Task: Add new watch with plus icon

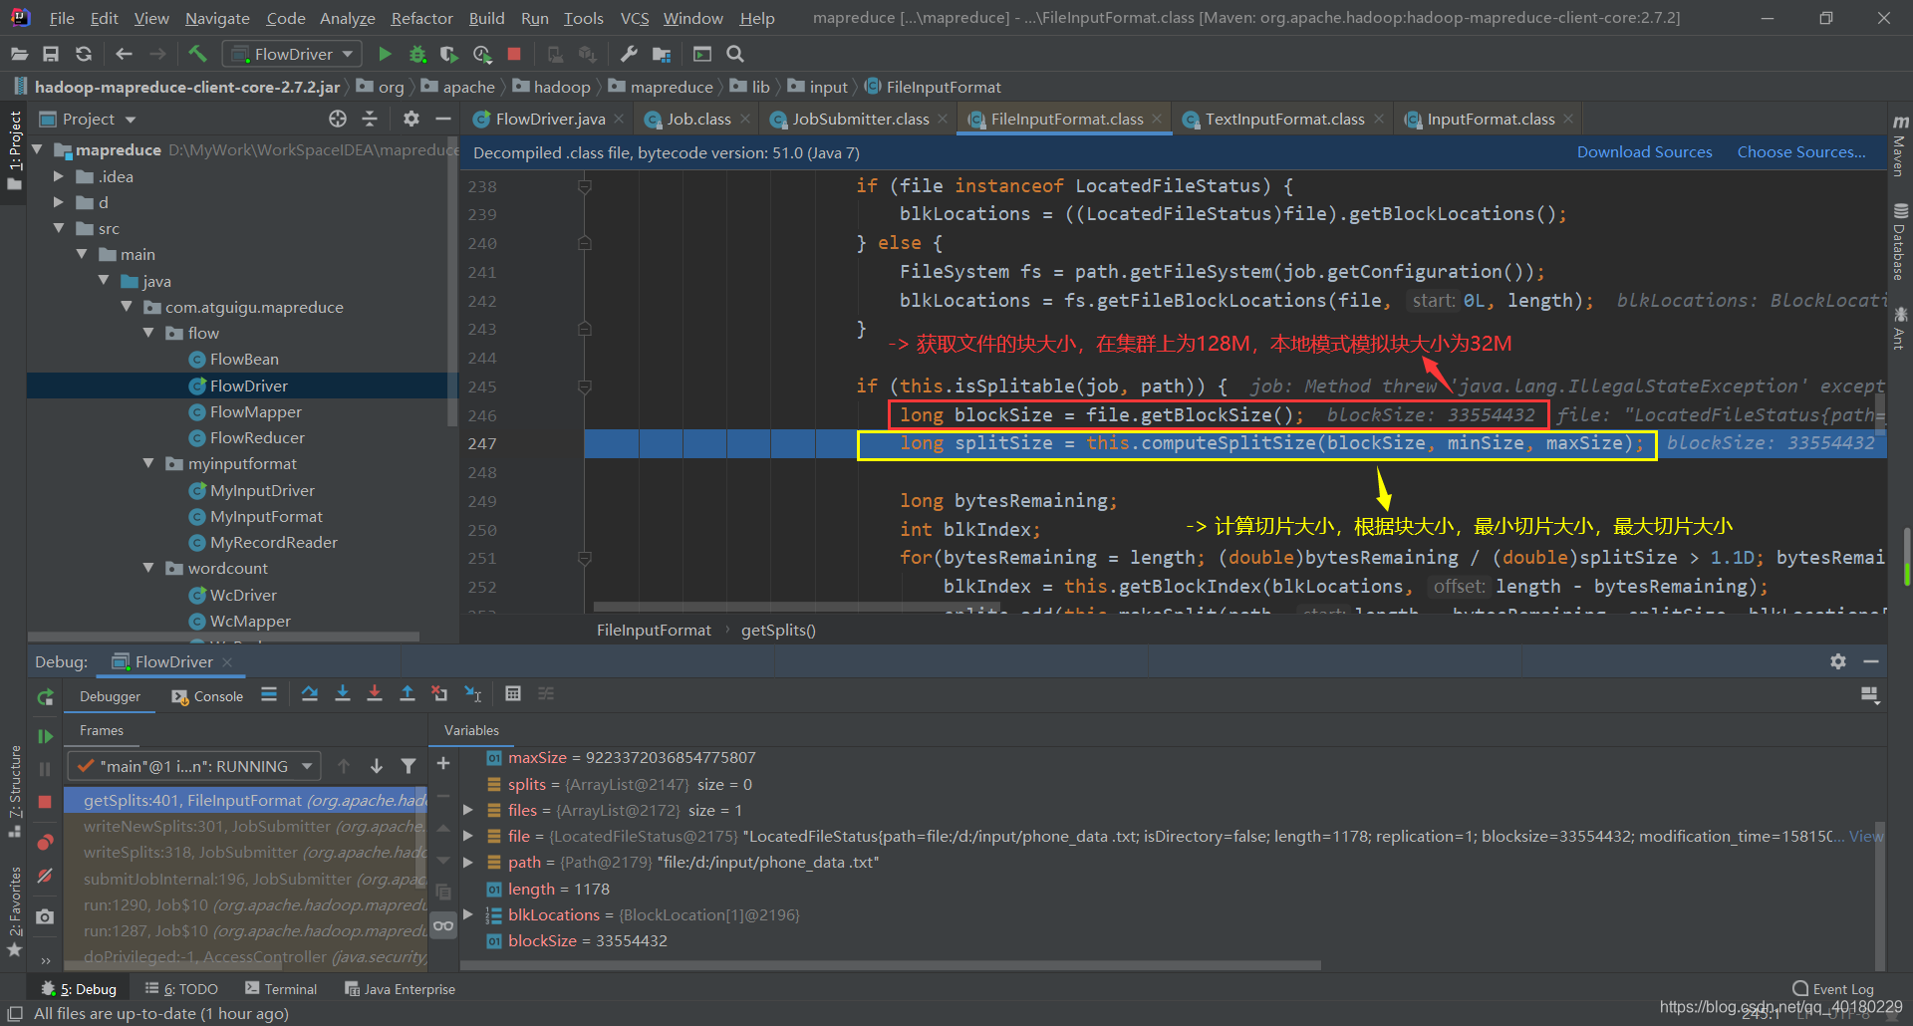Action: [443, 763]
